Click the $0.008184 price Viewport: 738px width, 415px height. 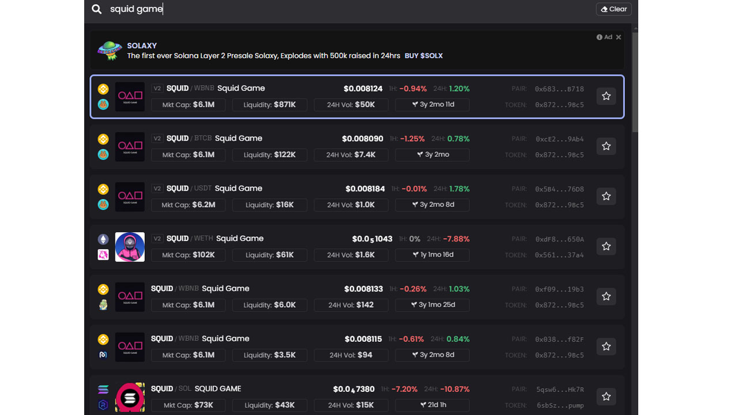(365, 189)
